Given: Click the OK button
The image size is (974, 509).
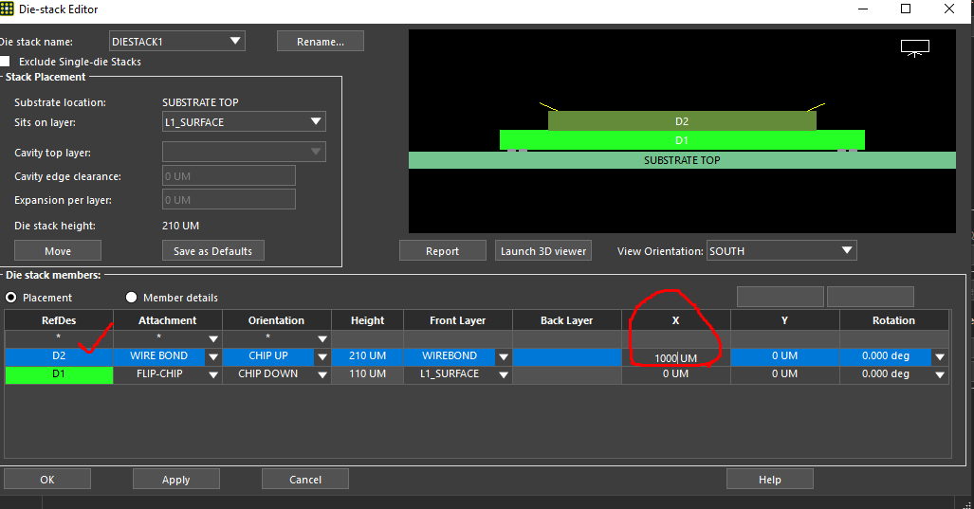Looking at the screenshot, I should click(47, 480).
